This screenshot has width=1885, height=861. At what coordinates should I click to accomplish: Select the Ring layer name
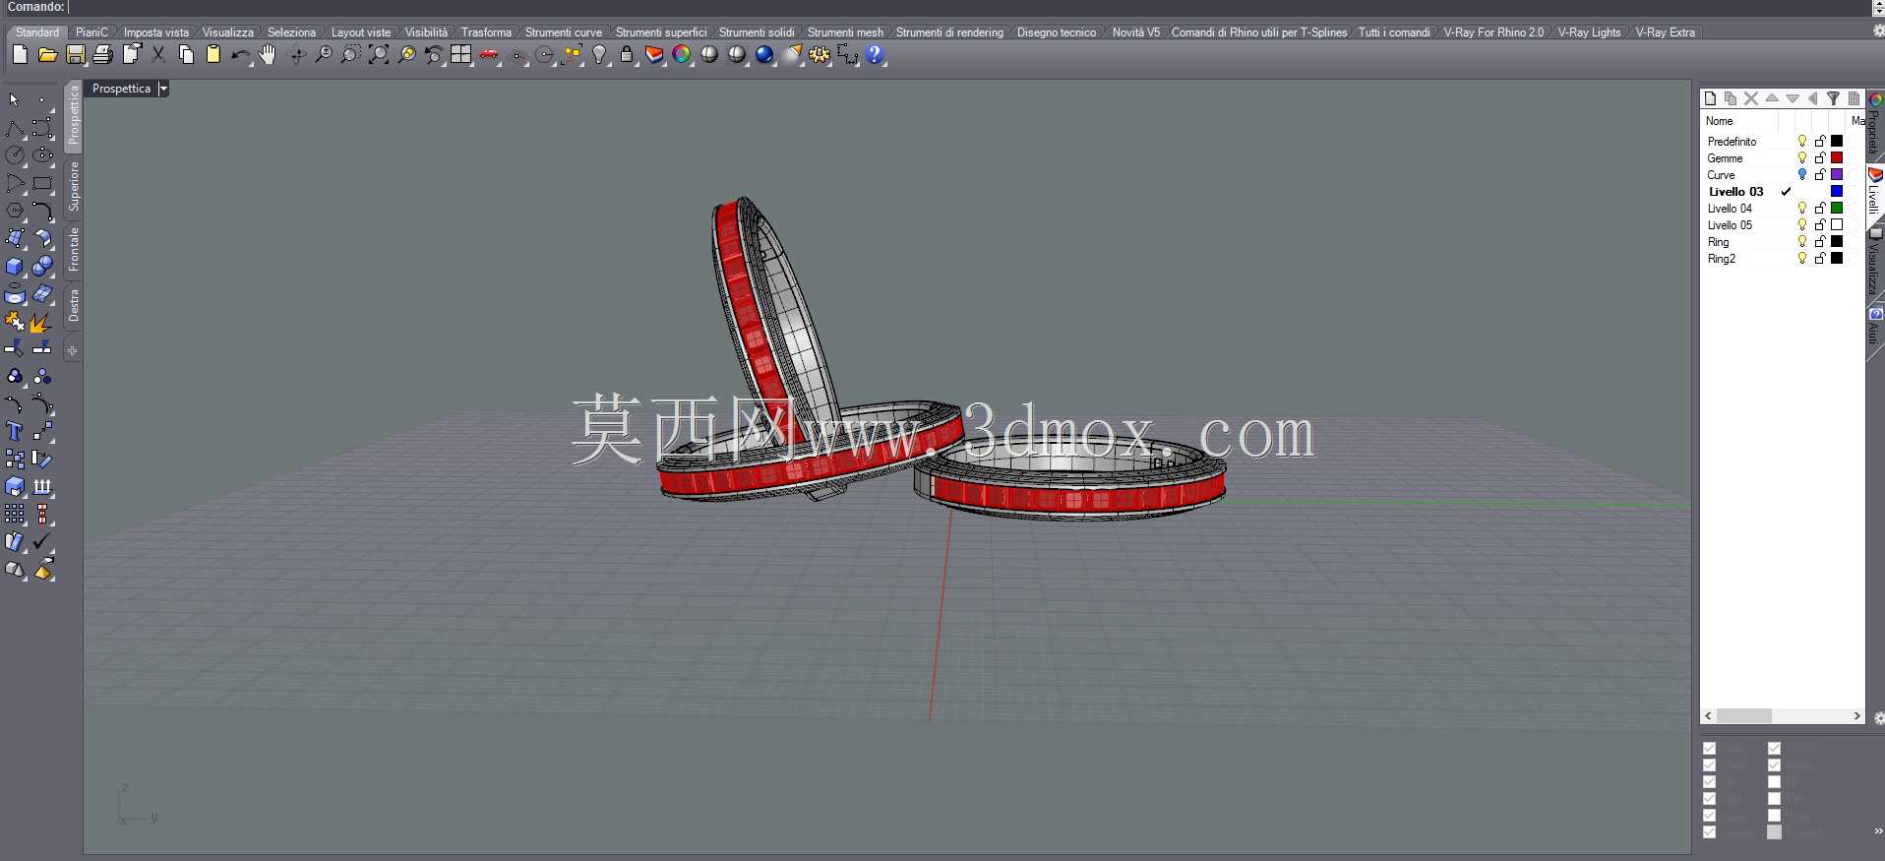(1718, 242)
